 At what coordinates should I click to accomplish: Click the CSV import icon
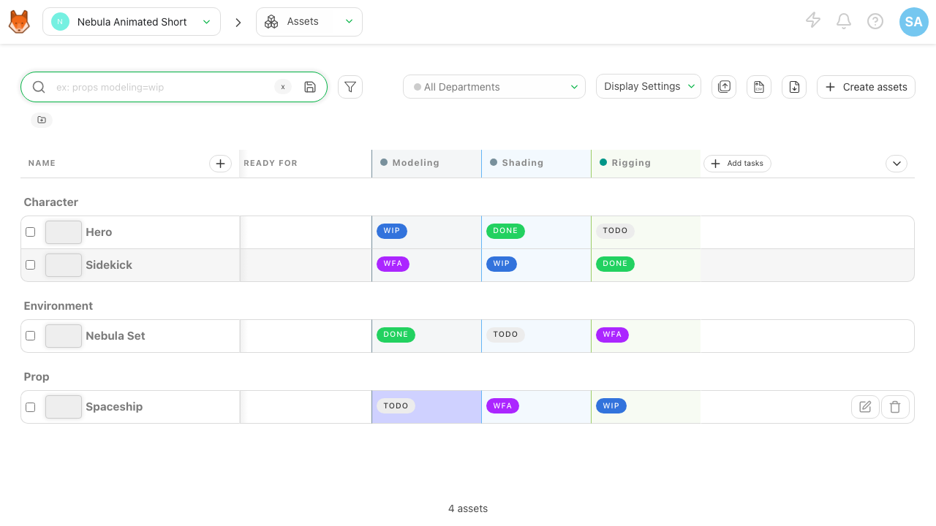pos(759,87)
